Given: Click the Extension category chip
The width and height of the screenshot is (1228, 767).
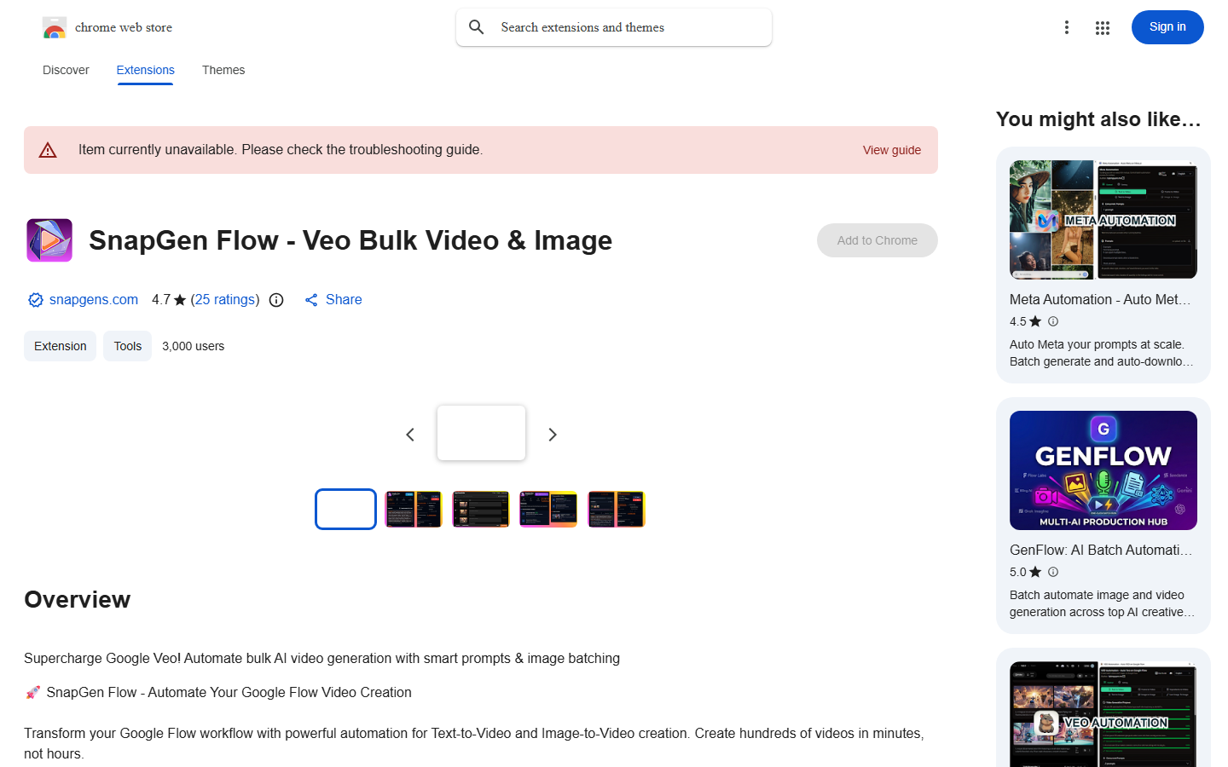Looking at the screenshot, I should (x=61, y=346).
